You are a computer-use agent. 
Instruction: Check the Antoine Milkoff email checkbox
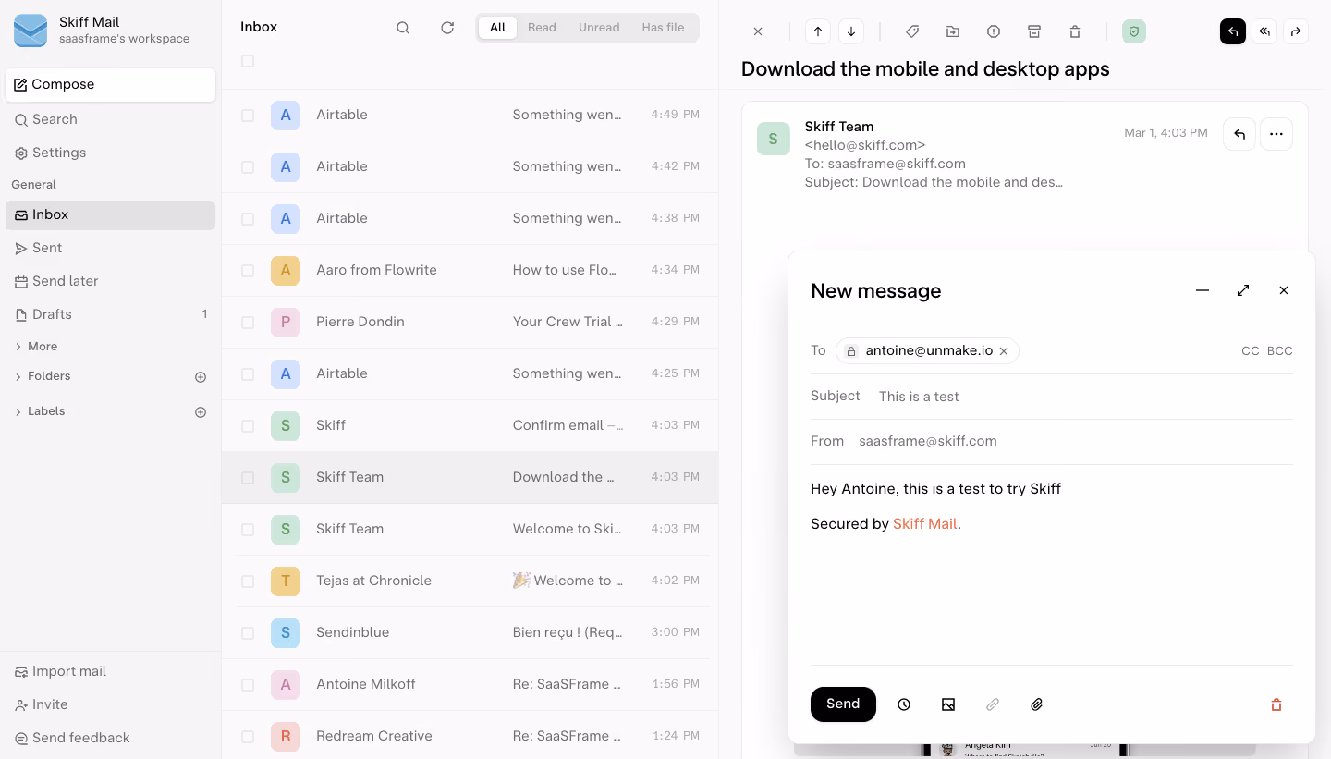(x=248, y=685)
